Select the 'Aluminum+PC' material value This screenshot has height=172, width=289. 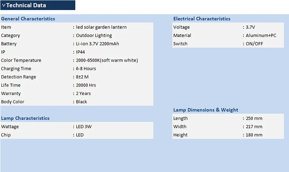(261, 35)
